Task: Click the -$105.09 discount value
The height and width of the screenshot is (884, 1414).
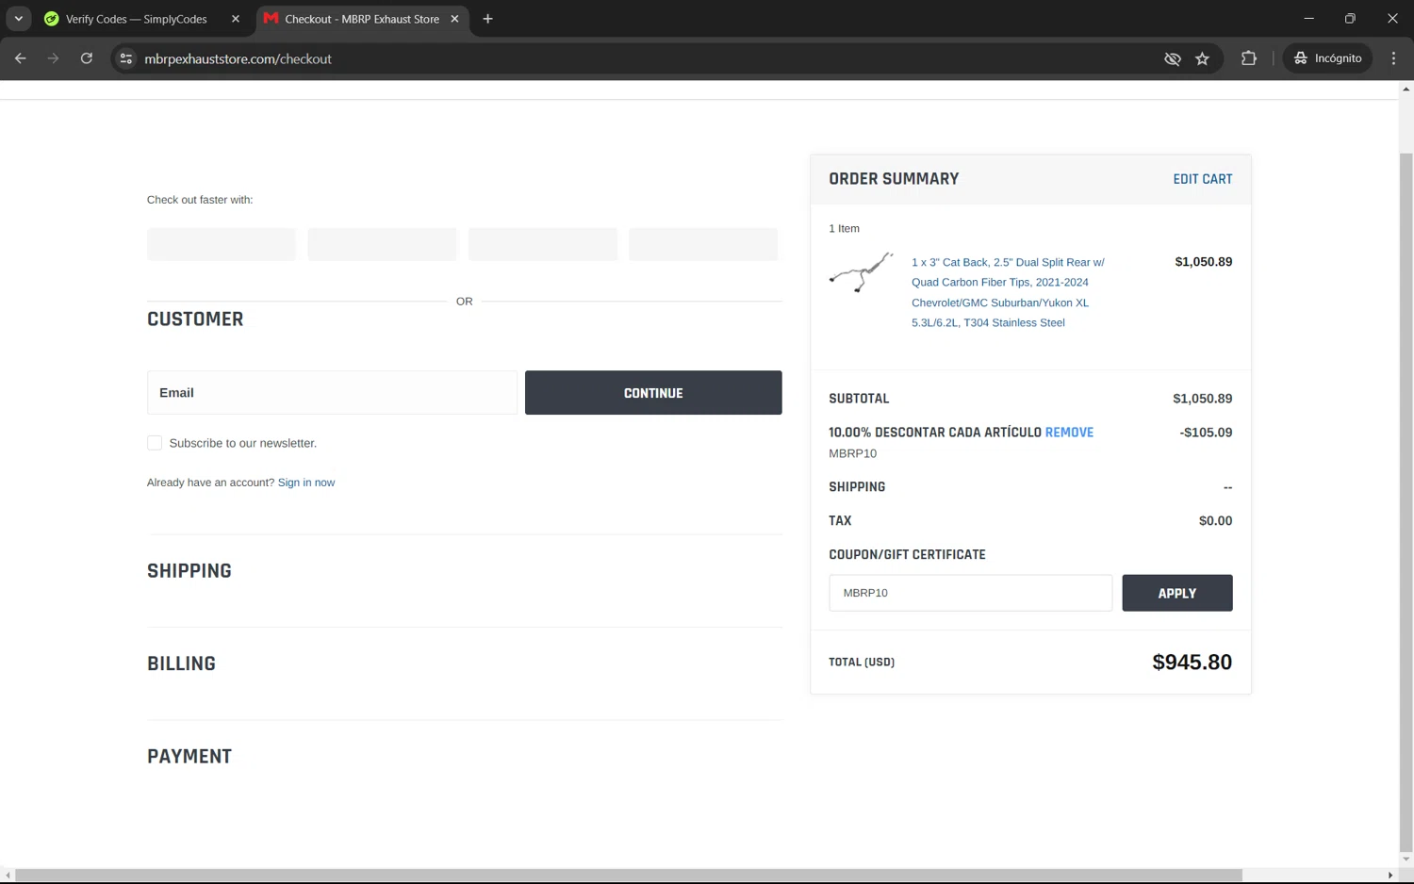Action: pyautogui.click(x=1206, y=433)
